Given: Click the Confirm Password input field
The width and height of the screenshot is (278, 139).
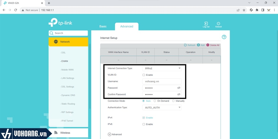Looking at the screenshot, I should [162, 94].
